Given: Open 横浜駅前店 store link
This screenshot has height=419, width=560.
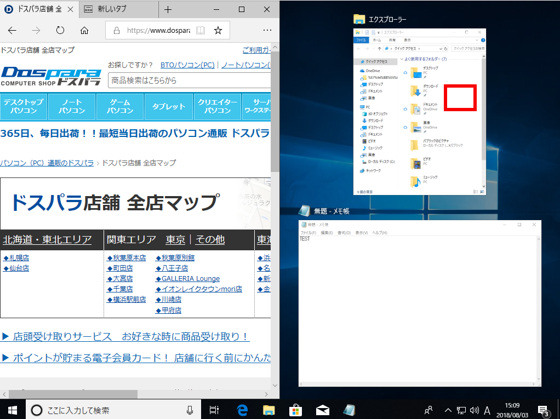Looking at the screenshot, I should (x=127, y=300).
